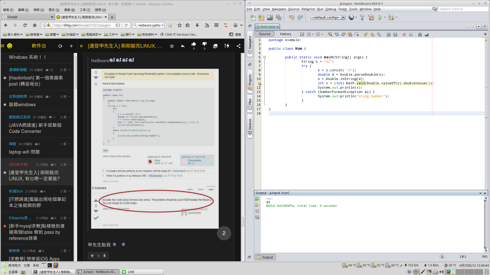Open dropdown arrow beside globe browser icon
The height and width of the screenshot is (275, 490).
tap(356, 18)
